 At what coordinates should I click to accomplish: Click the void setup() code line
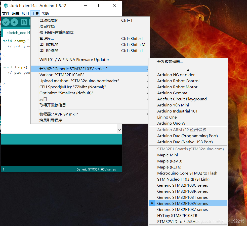pos(16,41)
